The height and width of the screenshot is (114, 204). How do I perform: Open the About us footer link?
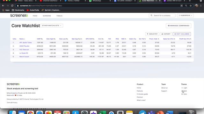click(x=164, y=88)
